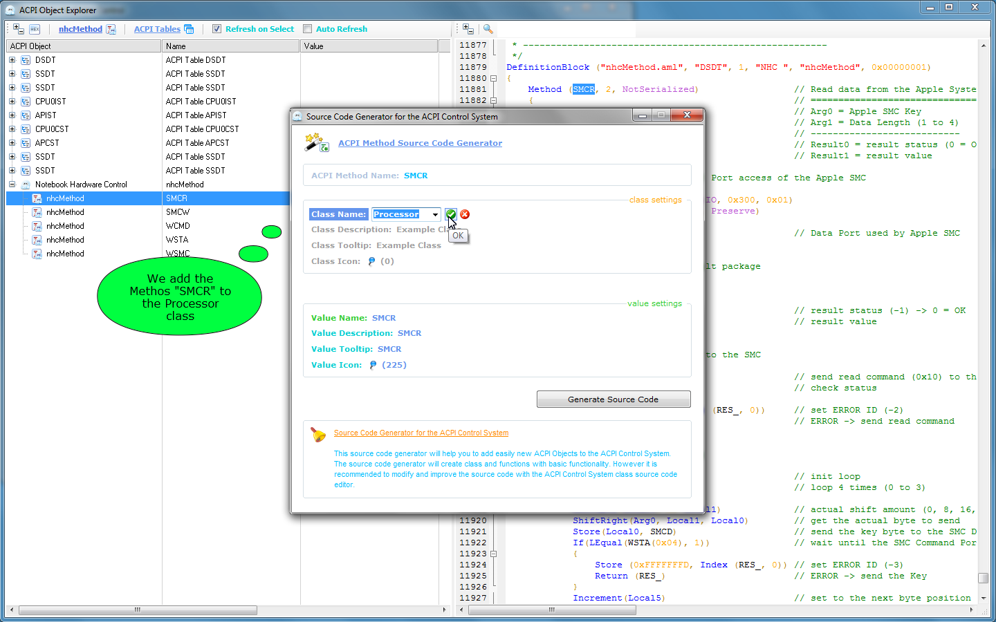Click the magic wand generator icon
The height and width of the screenshot is (622, 996).
[x=316, y=143]
